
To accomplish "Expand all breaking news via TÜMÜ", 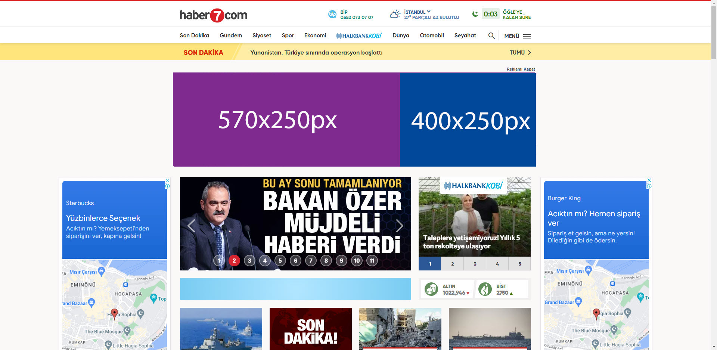I will (520, 53).
